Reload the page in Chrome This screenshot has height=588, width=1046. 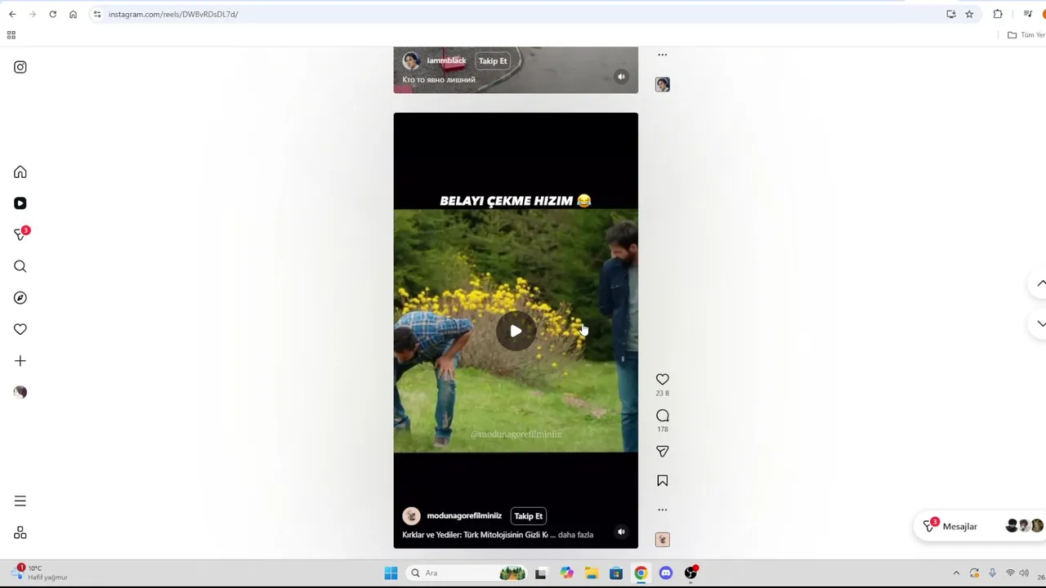52,14
